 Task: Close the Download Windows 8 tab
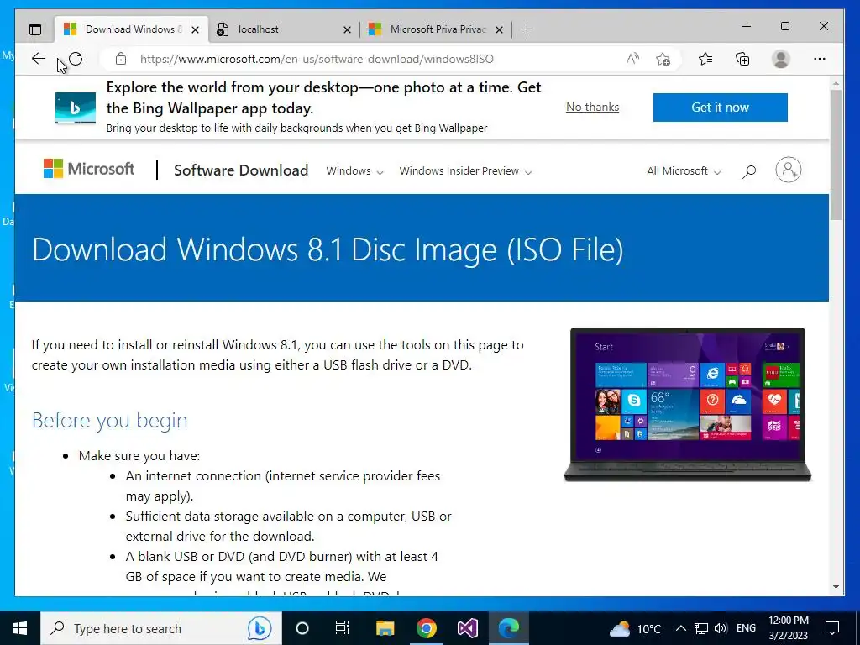coord(195,29)
